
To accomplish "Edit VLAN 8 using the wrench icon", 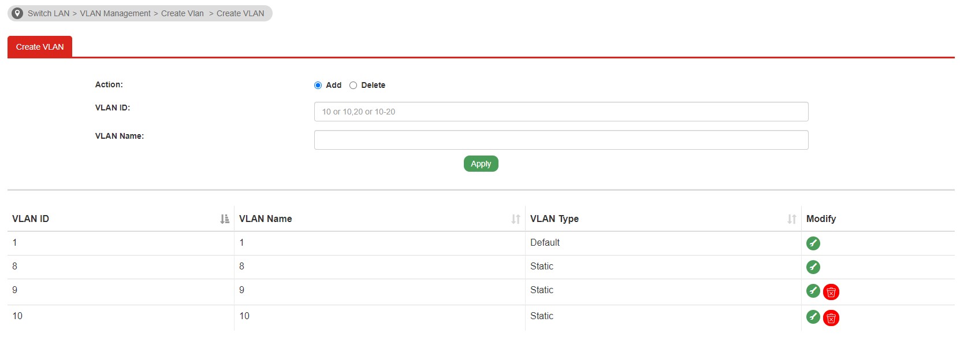I will [x=813, y=267].
